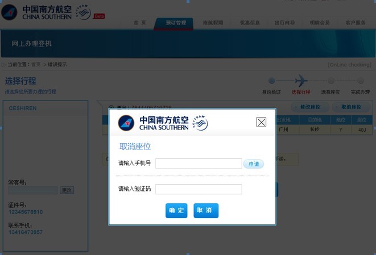Click the 修改座位 button
The width and height of the screenshot is (376, 255).
tap(310, 107)
